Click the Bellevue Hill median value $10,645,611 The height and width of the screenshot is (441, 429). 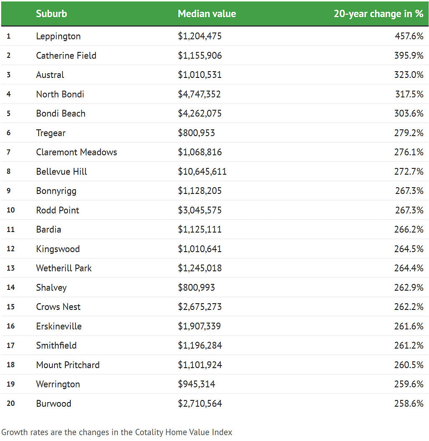tap(202, 172)
